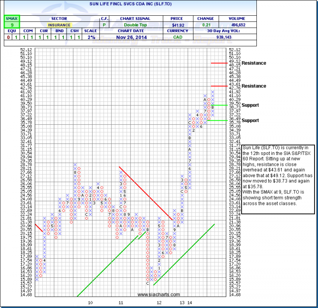318x308 pixels.
Task: Click the C.F. value P cell
Action: coord(105,25)
